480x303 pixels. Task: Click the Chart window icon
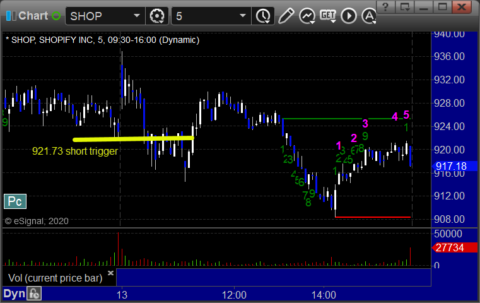11,16
